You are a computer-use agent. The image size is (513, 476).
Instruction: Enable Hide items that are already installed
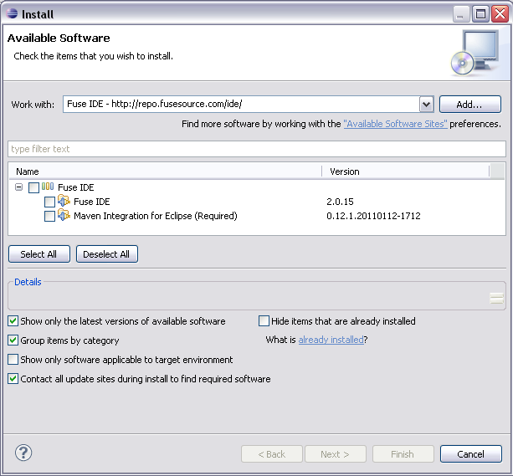click(x=264, y=321)
